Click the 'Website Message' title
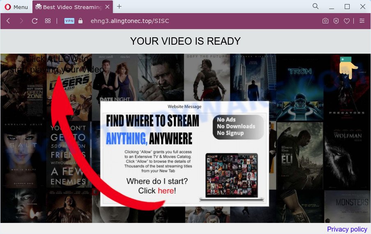Viewport: 371px width, 234px height. click(185, 107)
